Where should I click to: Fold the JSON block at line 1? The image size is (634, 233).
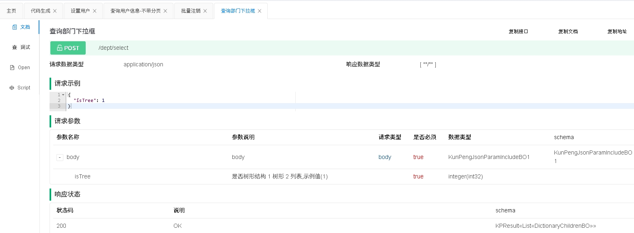[x=63, y=95]
